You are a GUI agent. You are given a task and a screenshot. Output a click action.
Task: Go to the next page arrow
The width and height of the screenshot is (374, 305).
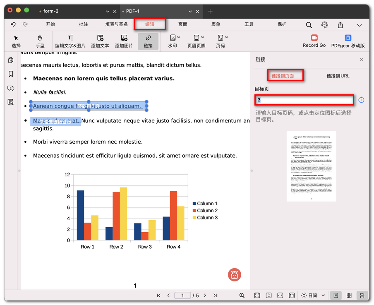(206, 295)
